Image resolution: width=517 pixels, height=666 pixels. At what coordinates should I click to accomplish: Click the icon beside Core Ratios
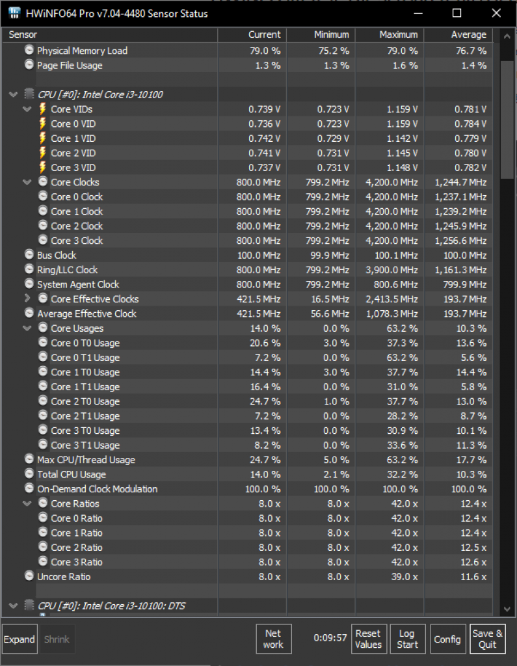click(43, 503)
